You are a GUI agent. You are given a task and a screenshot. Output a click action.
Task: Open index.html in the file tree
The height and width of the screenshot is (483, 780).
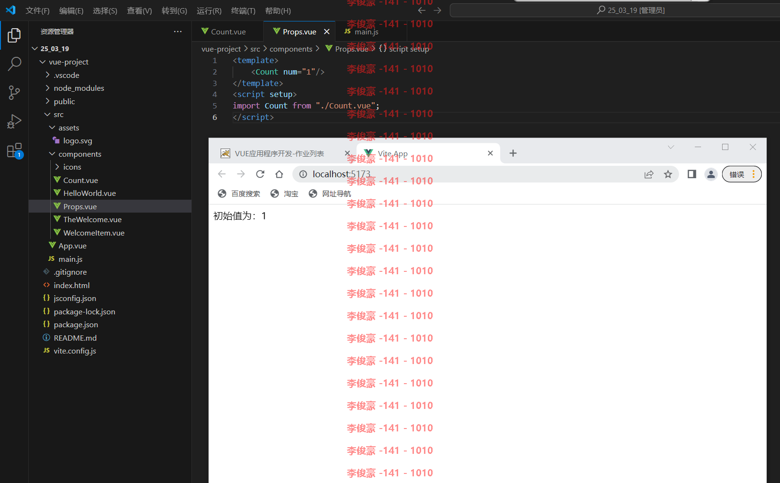[x=110, y=285]
